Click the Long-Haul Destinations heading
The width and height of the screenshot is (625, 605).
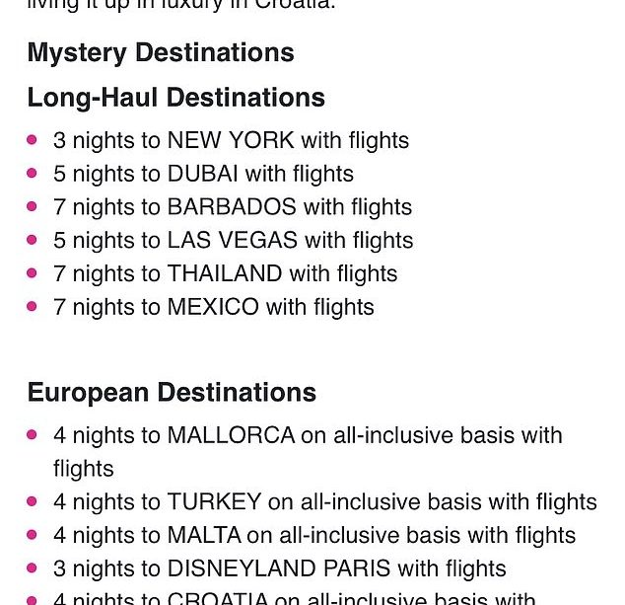(176, 98)
